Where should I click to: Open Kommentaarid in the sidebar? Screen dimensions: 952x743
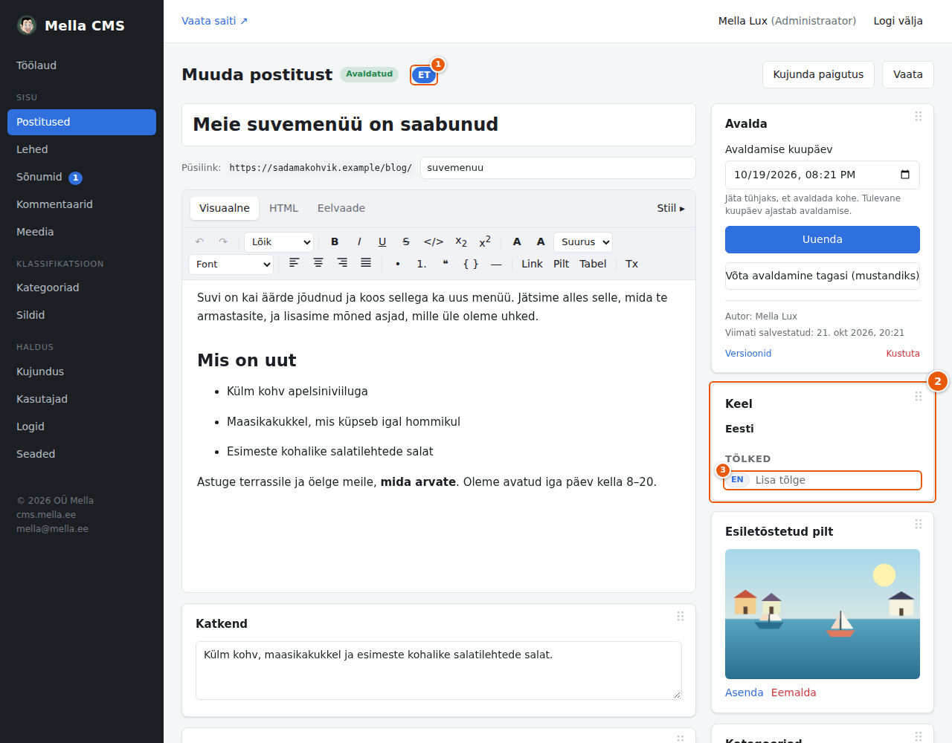tap(82, 204)
